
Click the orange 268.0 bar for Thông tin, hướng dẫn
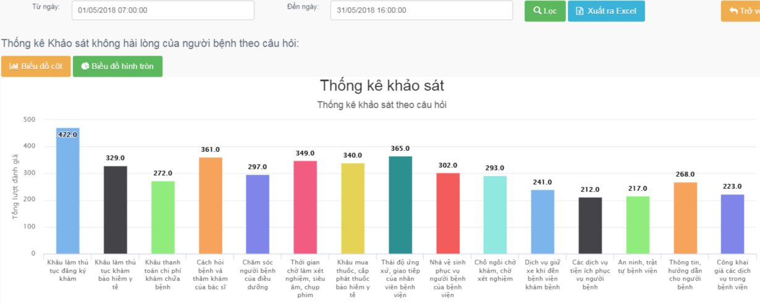tap(685, 218)
